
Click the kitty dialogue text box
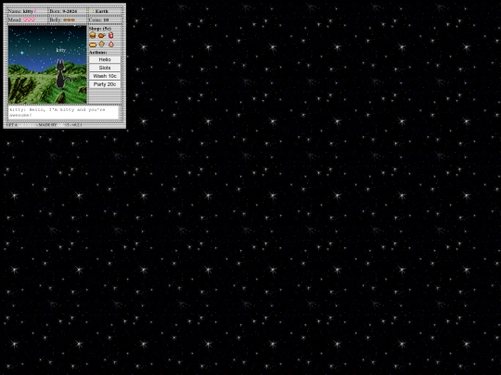(63, 112)
